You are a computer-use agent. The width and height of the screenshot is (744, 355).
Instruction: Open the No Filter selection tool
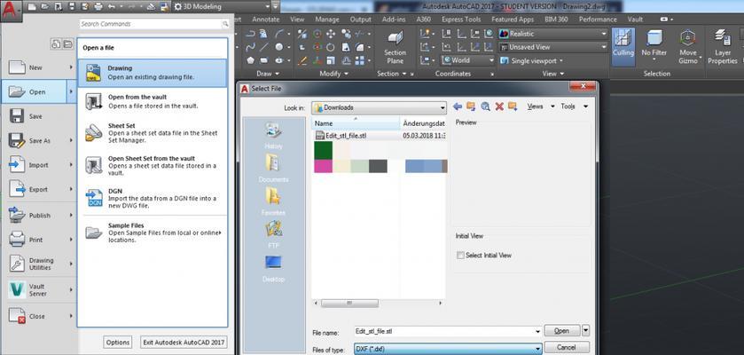(654, 43)
